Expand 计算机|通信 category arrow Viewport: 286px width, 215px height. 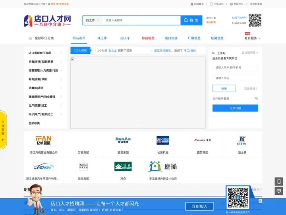coord(61,88)
